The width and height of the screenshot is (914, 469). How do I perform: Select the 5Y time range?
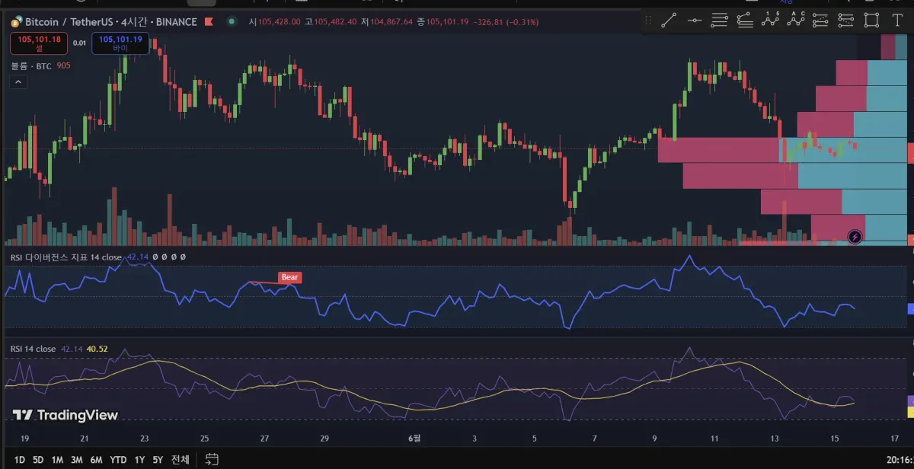[158, 460]
